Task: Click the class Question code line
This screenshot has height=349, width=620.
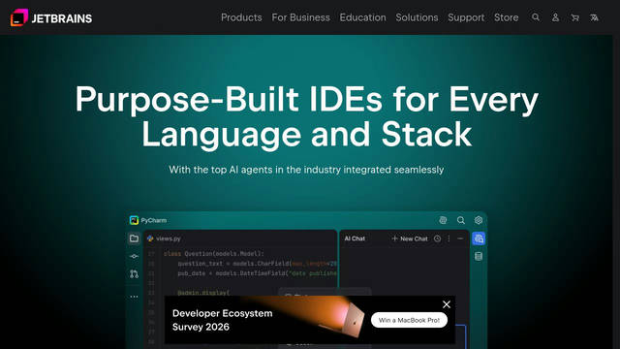Action: click(213, 254)
